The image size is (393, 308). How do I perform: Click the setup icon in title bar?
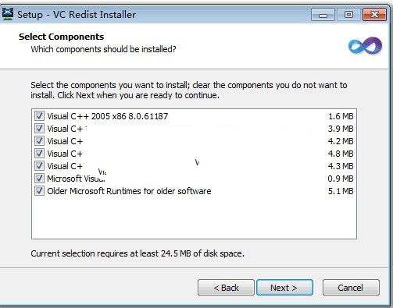7,14
